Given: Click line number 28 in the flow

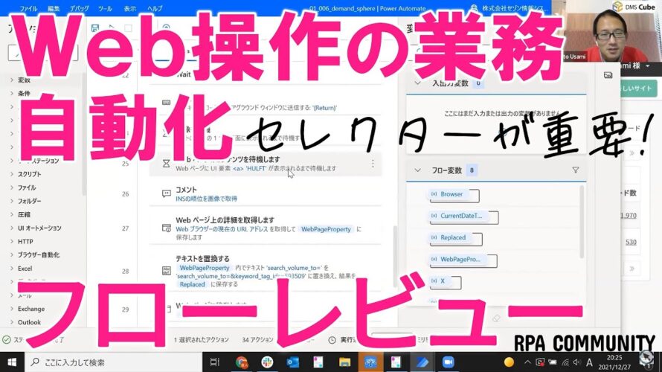Looking at the screenshot, I should pos(126,271).
